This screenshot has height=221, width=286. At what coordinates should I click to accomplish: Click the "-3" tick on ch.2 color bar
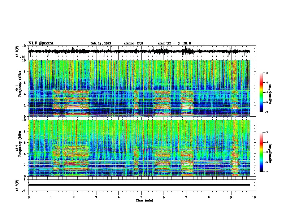pyautogui.click(x=266, y=133)
